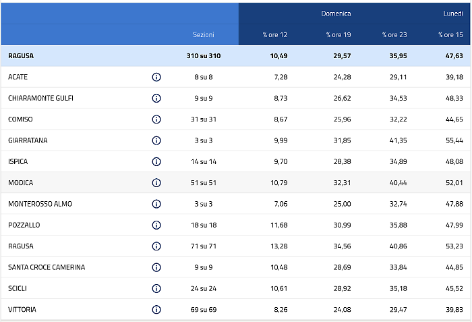Viewport: 472px width, 322px height.
Task: Click the info icon beside COMISO
Action: coord(156,119)
